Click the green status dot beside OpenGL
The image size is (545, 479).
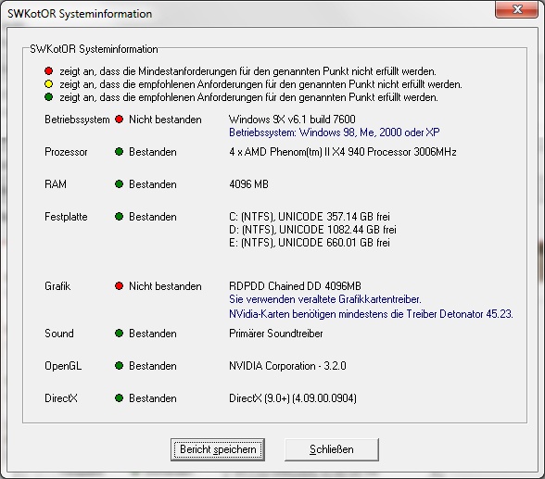click(120, 365)
